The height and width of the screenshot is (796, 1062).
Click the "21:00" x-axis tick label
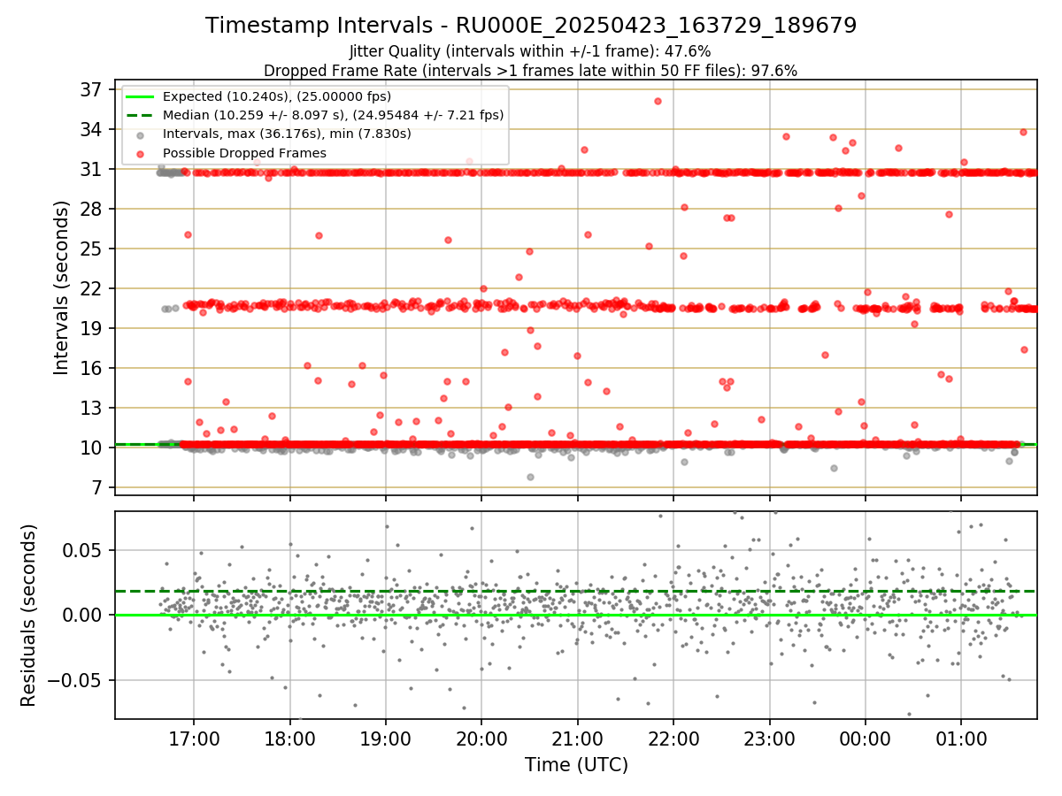(x=577, y=739)
